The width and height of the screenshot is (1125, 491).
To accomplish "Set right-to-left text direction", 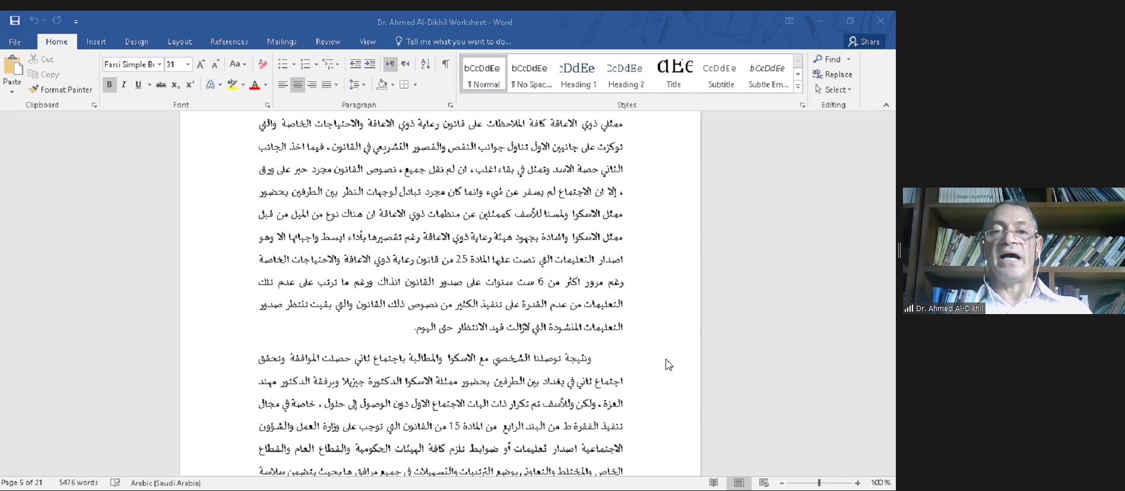I will point(405,64).
